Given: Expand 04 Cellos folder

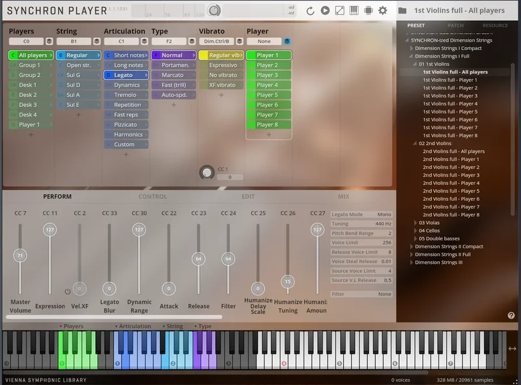Looking at the screenshot, I should (415, 231).
